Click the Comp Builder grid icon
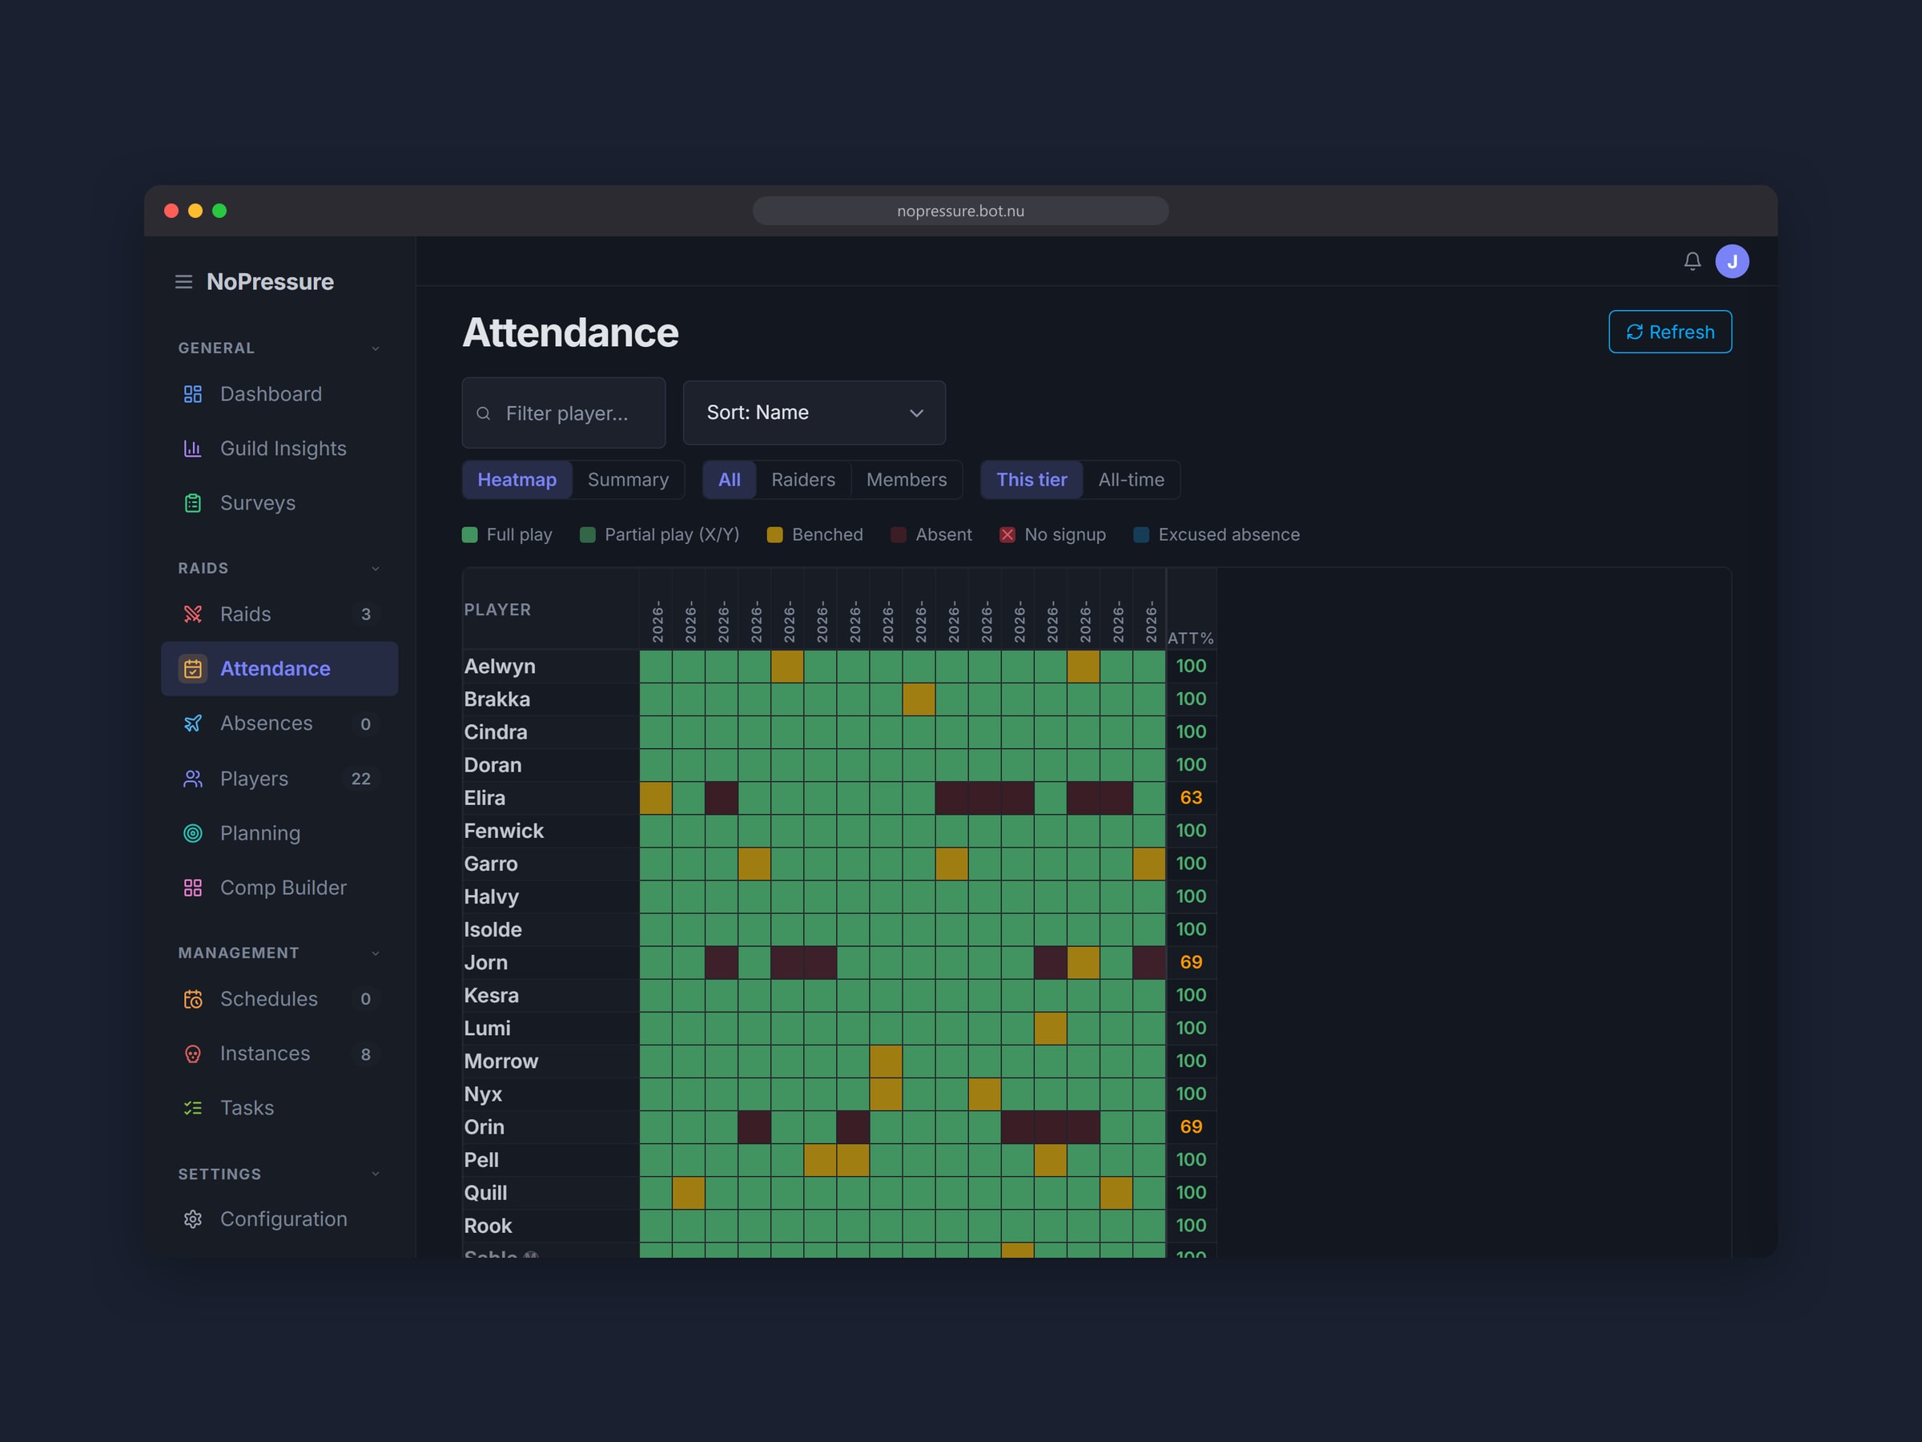 pyautogui.click(x=193, y=888)
